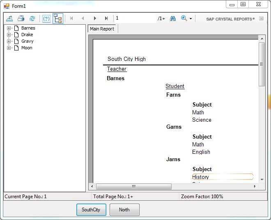
Task: Switch to the Main Report tab
Action: (x=102, y=29)
